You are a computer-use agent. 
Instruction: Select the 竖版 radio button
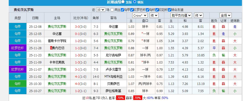tap(123, 2)
